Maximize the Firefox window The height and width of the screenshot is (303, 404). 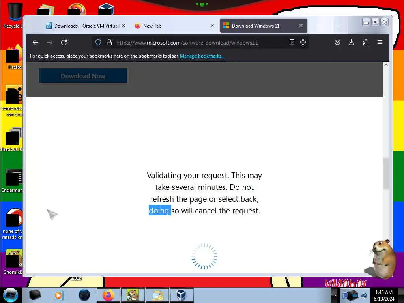click(x=376, y=22)
